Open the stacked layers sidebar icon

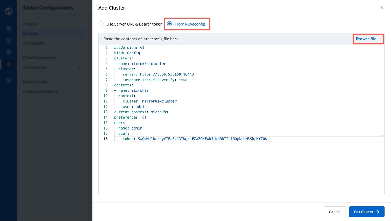coord(9,80)
